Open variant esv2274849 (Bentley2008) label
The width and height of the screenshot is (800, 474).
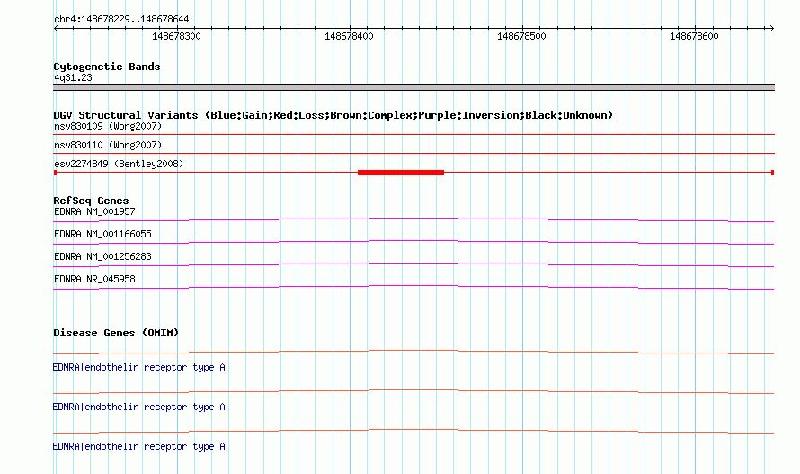[x=119, y=164]
